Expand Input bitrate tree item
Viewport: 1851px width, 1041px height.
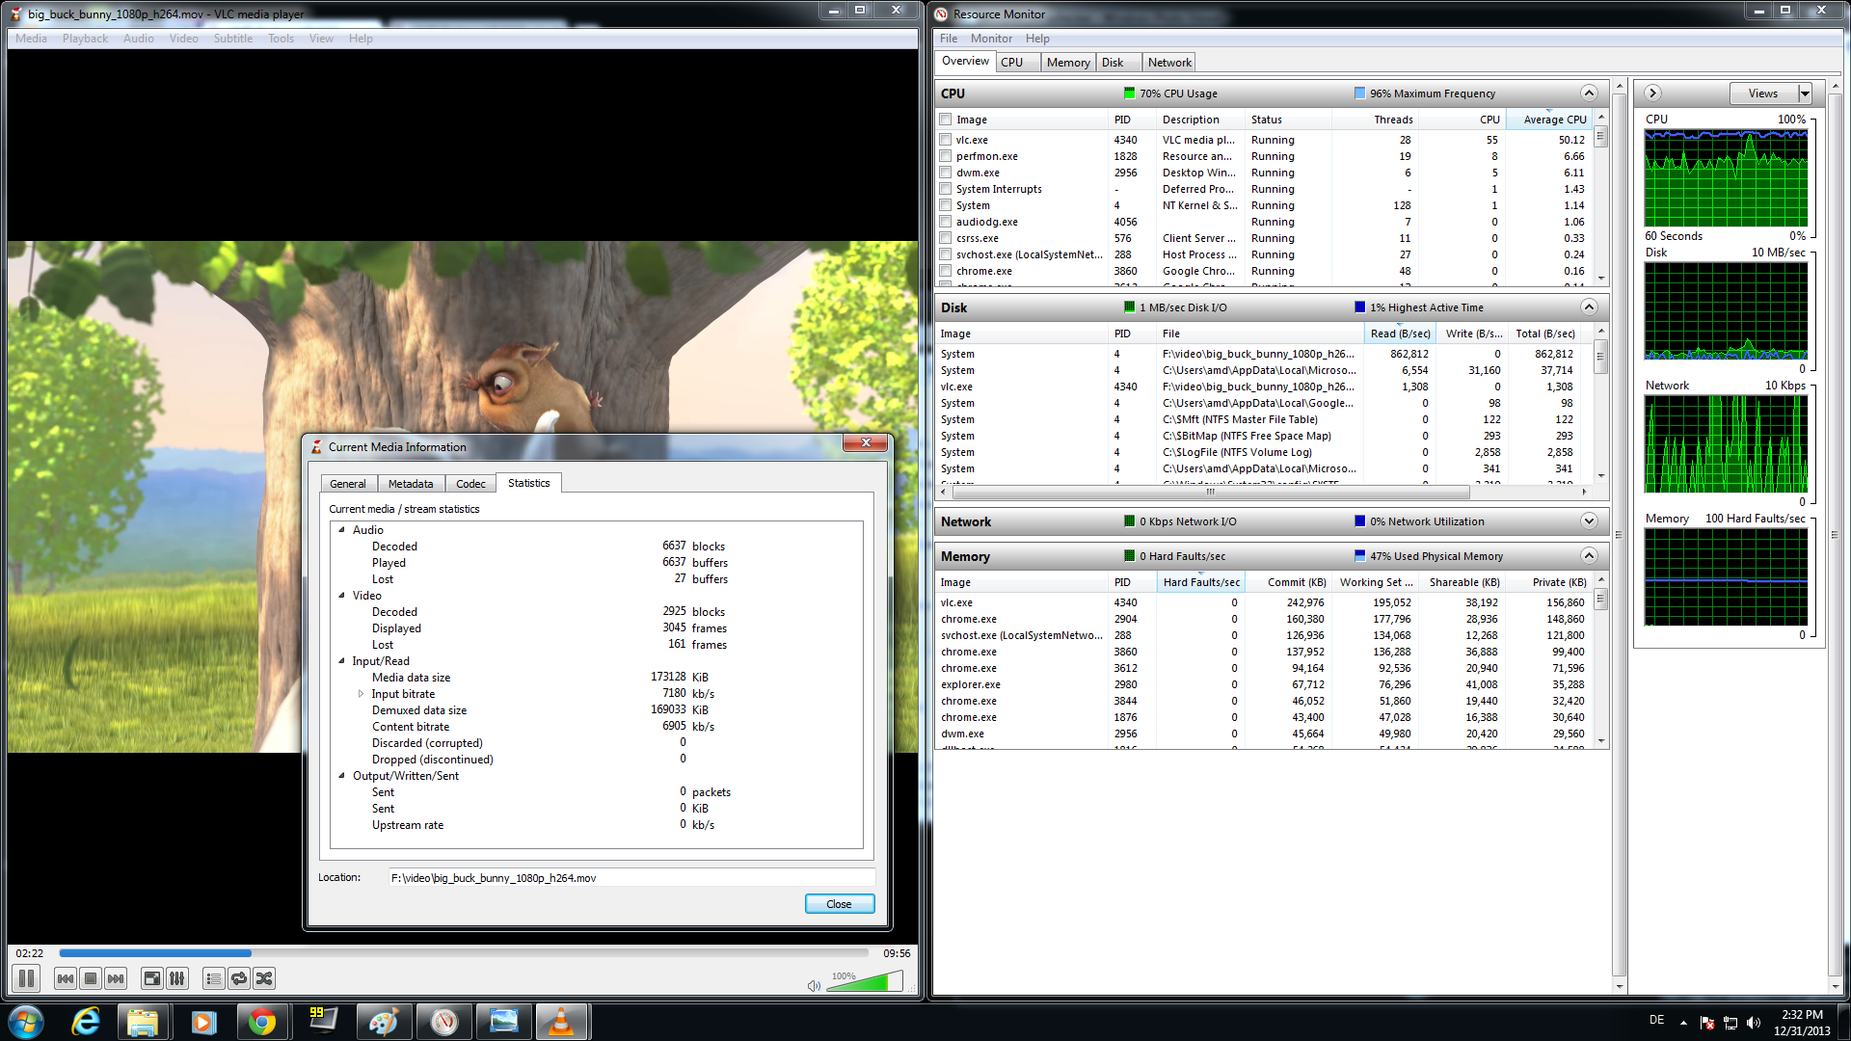(362, 693)
